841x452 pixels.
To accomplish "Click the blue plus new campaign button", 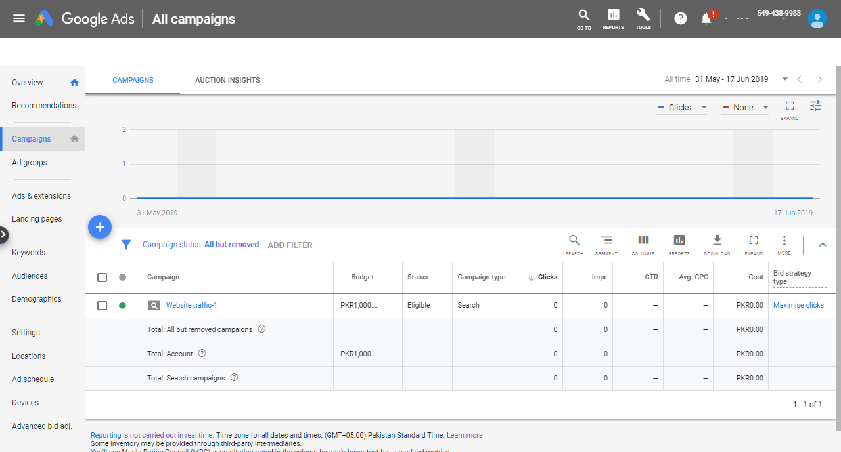I will pos(100,227).
